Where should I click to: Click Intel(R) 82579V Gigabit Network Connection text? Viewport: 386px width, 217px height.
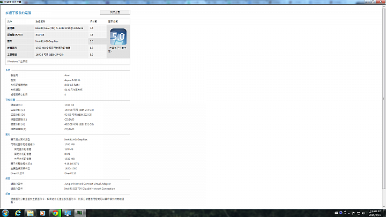(x=90, y=189)
